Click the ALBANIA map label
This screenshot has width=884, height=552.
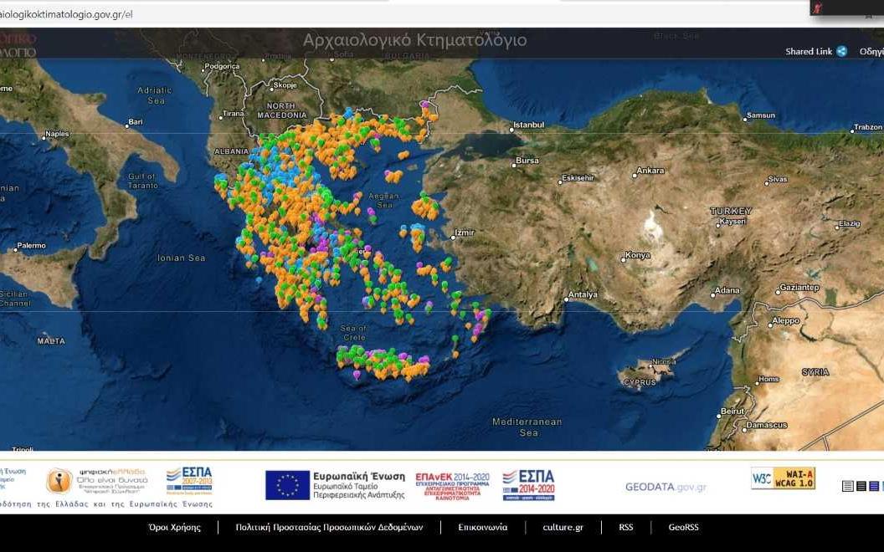tap(231, 151)
